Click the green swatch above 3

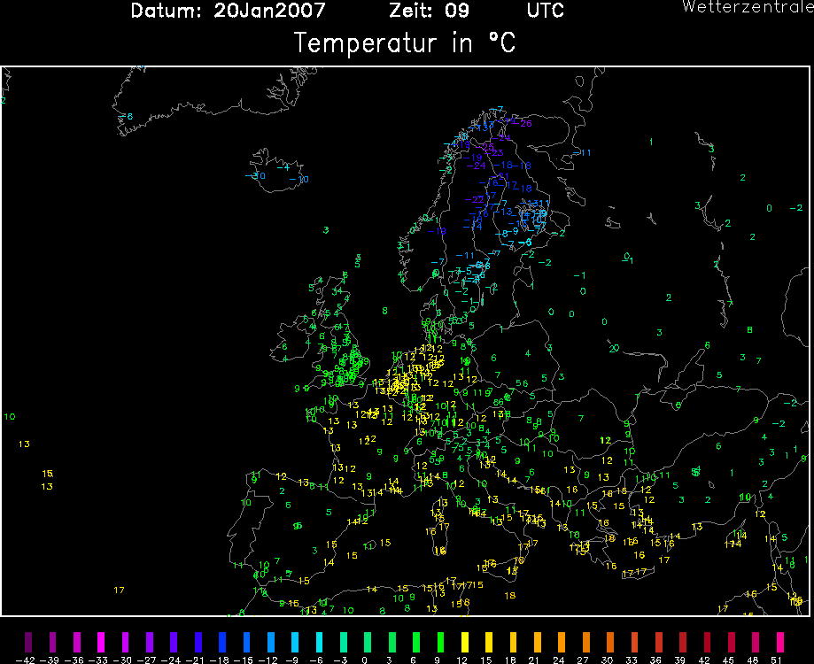(392, 642)
